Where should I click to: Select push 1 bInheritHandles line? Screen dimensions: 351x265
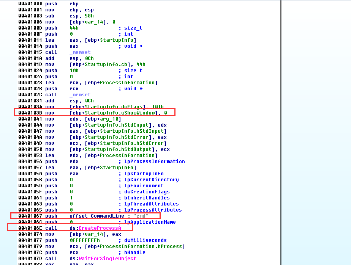pyautogui.click(x=94, y=198)
